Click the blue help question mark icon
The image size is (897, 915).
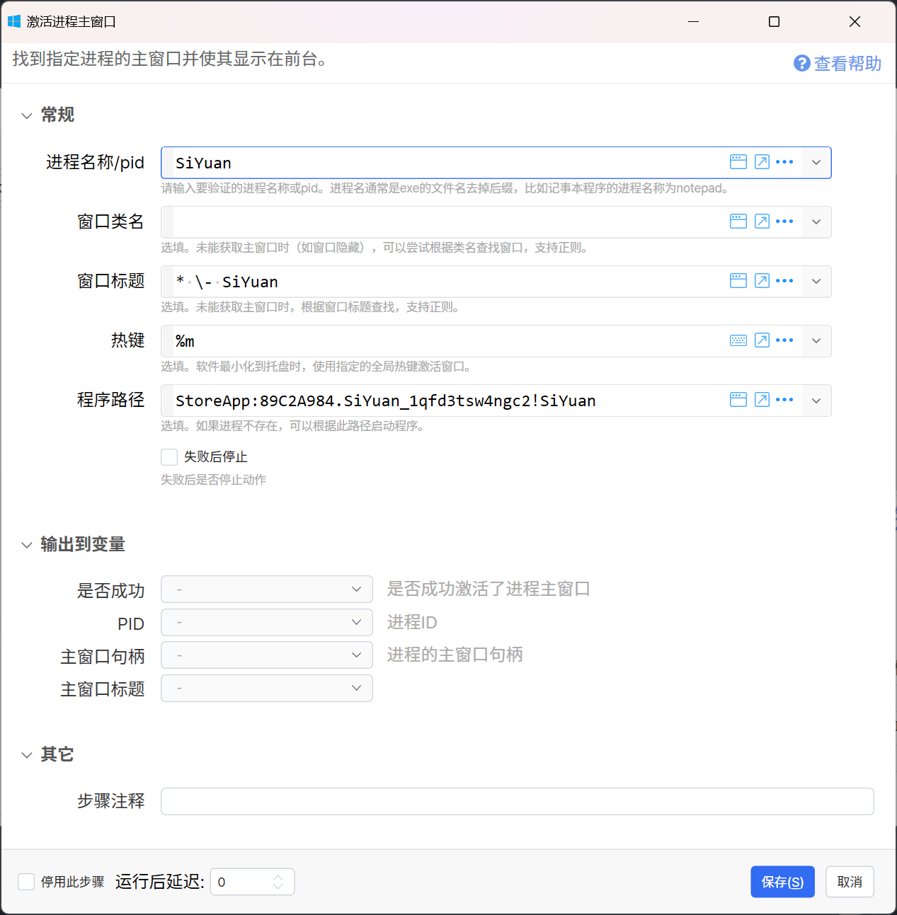[x=801, y=64]
